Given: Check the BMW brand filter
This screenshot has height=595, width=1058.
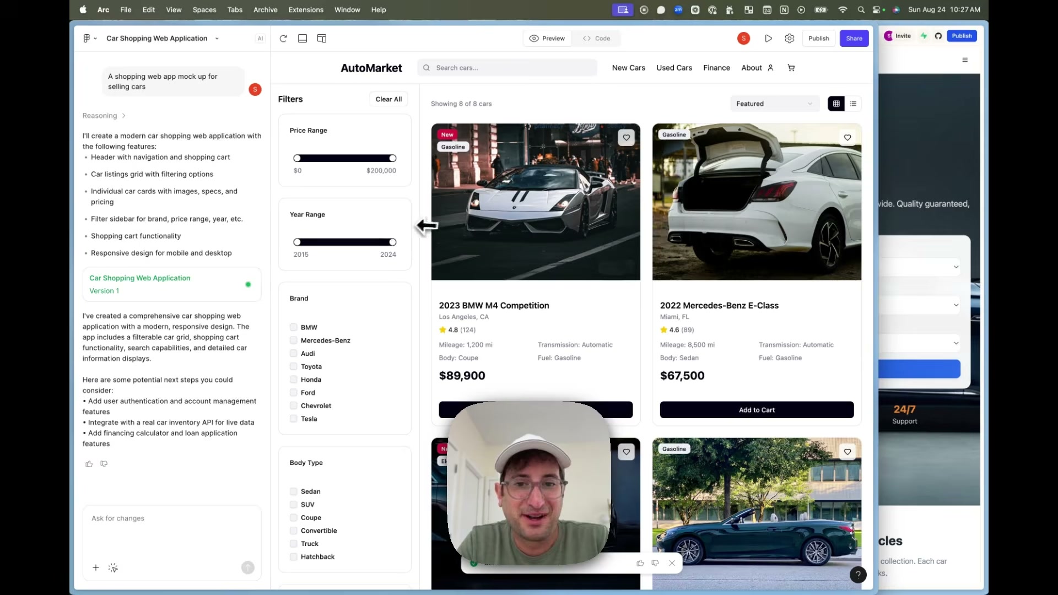Looking at the screenshot, I should 294,327.
